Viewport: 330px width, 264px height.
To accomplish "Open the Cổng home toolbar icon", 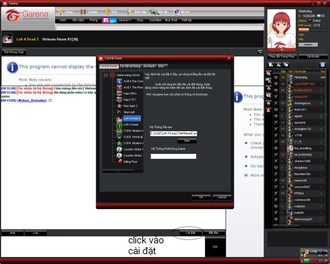I will tap(61, 12).
